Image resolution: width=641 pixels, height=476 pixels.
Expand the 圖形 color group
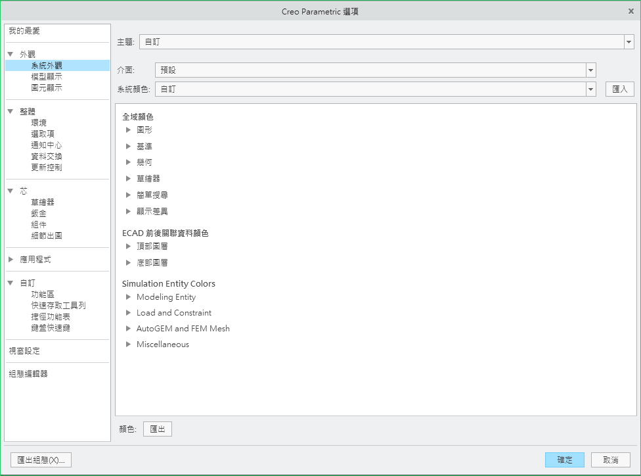coord(129,130)
